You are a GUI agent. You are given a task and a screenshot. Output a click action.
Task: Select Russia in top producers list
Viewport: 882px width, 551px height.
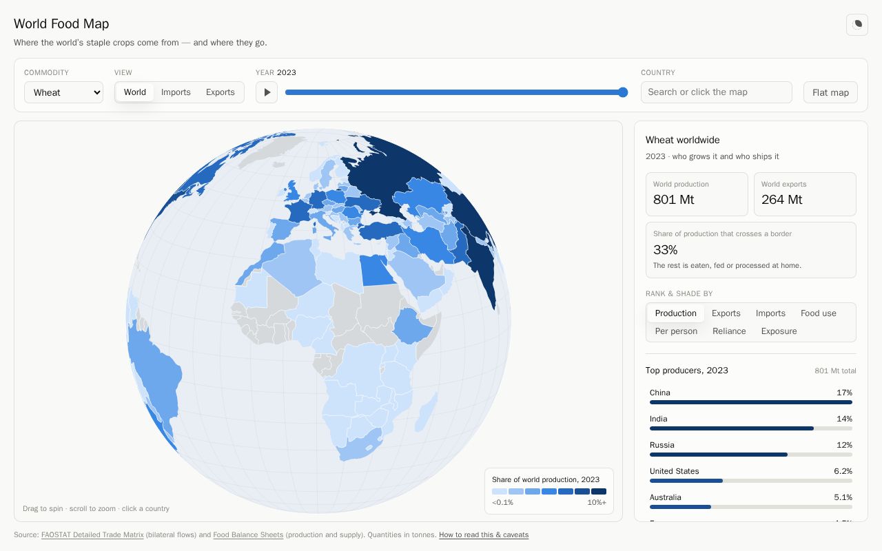751,449
